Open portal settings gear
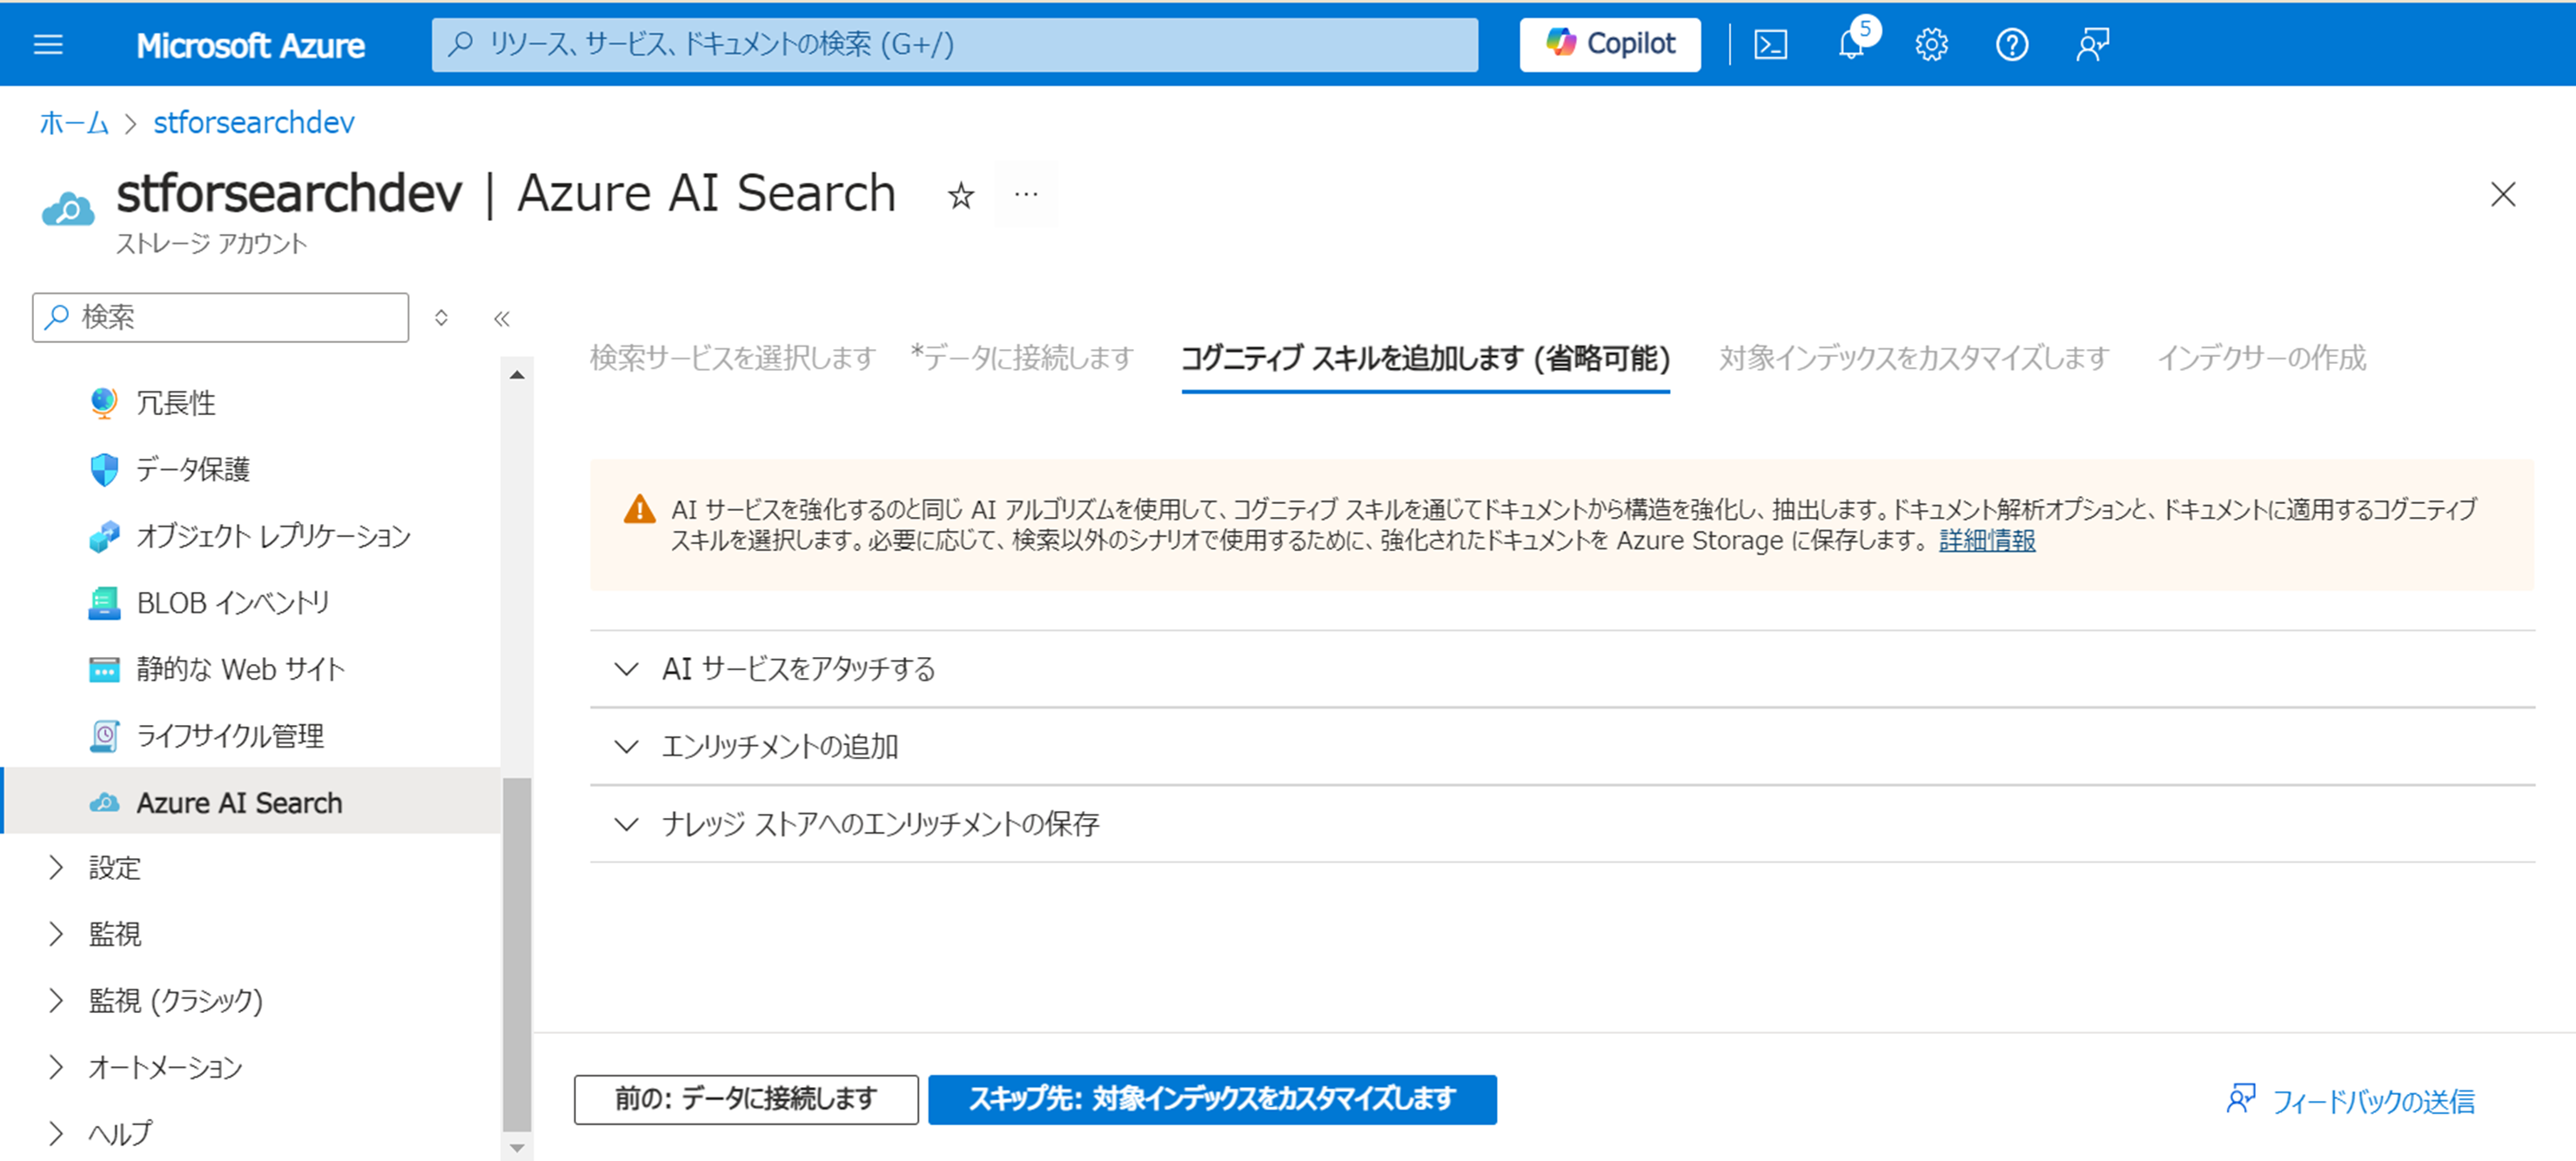Image resolution: width=2576 pixels, height=1161 pixels. [x=1931, y=44]
